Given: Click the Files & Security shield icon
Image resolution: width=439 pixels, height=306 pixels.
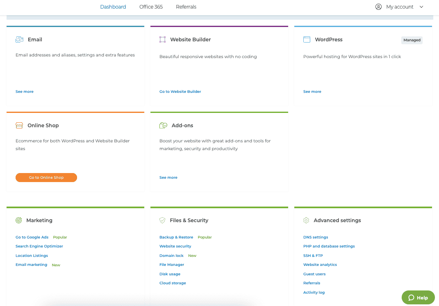Looking at the screenshot, I should coord(162,220).
